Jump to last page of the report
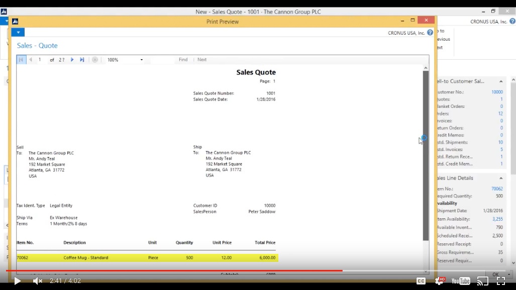Image resolution: width=516 pixels, height=290 pixels. point(82,60)
